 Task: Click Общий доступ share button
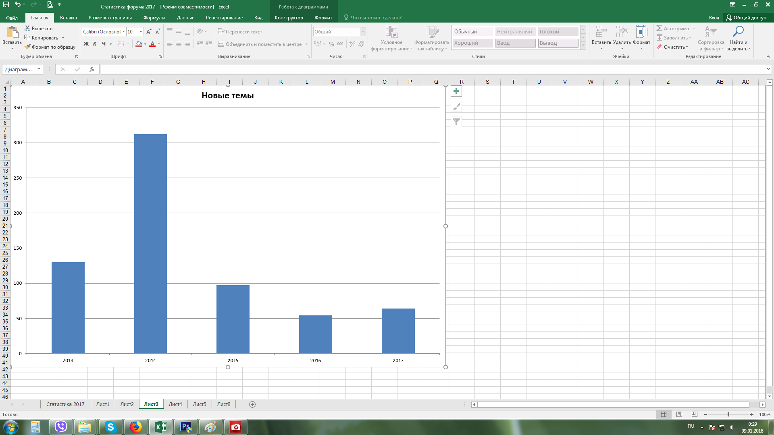click(746, 18)
